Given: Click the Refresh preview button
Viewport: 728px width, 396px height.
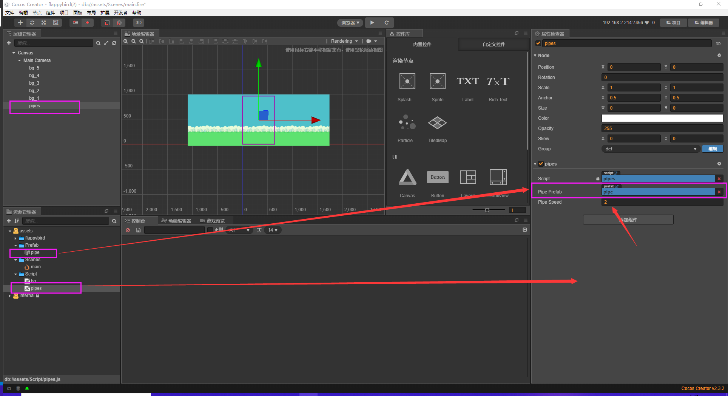Looking at the screenshot, I should pos(387,23).
